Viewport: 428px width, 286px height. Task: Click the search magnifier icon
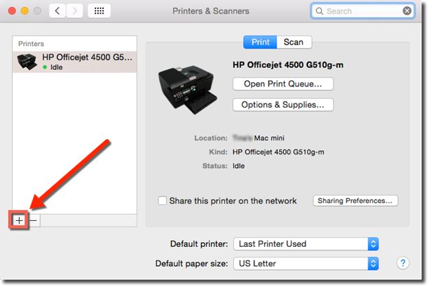pyautogui.click(x=319, y=11)
